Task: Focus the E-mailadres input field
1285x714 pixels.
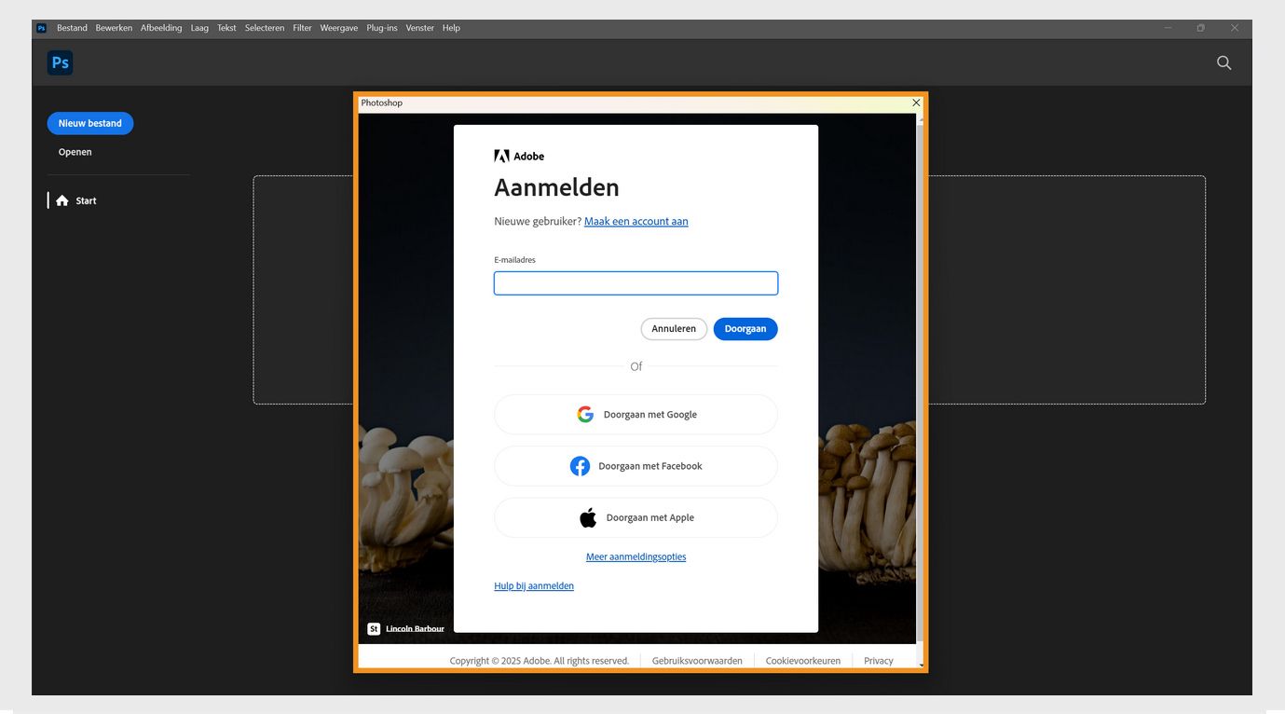Action: pos(636,283)
